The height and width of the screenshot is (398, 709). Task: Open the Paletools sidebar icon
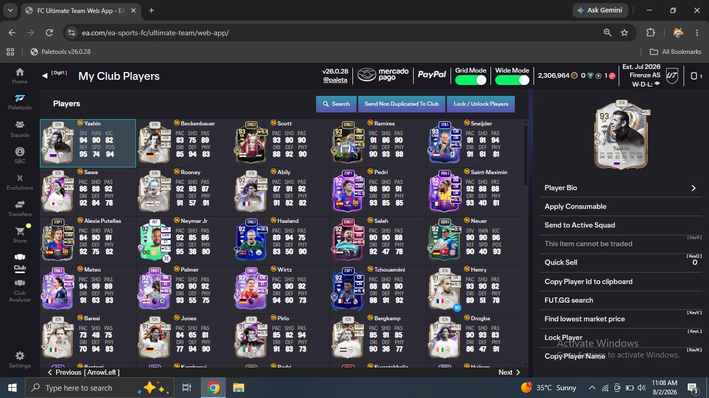pyautogui.click(x=20, y=102)
